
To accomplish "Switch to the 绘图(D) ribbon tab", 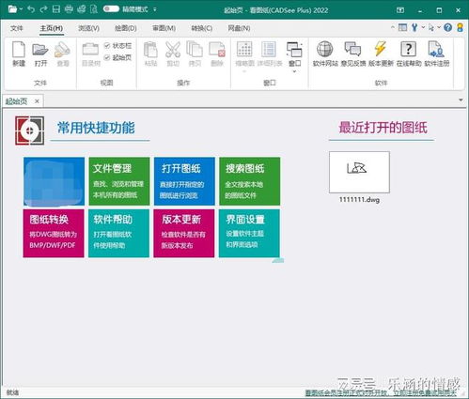I will (126, 28).
